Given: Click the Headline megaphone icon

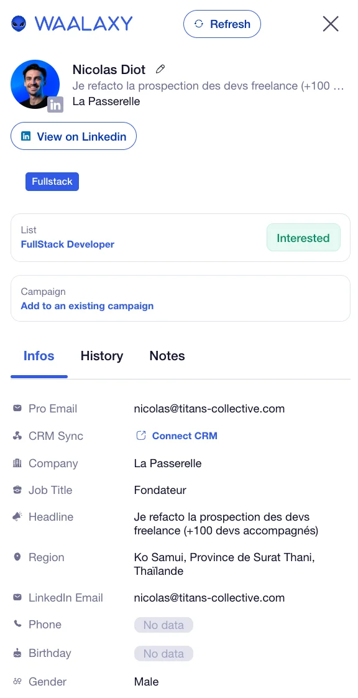Looking at the screenshot, I should pos(17,516).
